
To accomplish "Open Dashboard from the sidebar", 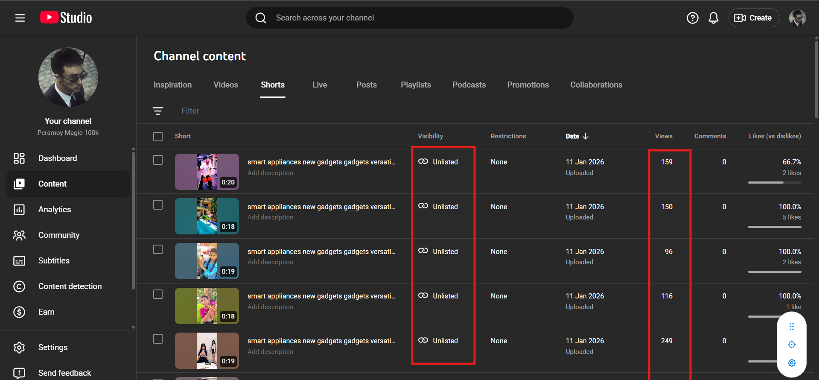I will coord(58,158).
